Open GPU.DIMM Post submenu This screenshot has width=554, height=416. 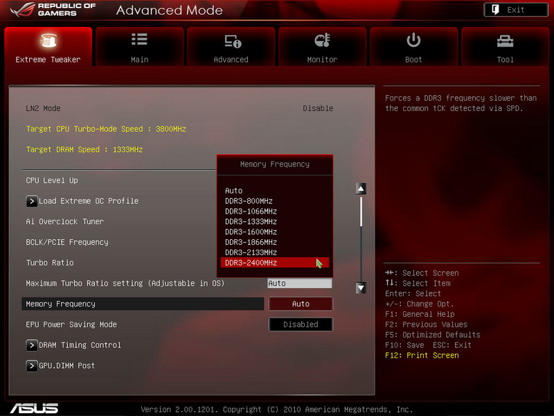[x=66, y=365]
